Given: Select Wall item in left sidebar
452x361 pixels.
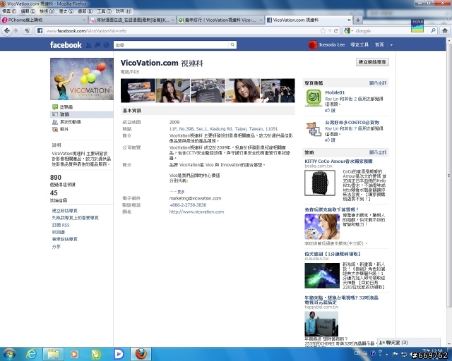Looking at the screenshot, I should pos(66,106).
